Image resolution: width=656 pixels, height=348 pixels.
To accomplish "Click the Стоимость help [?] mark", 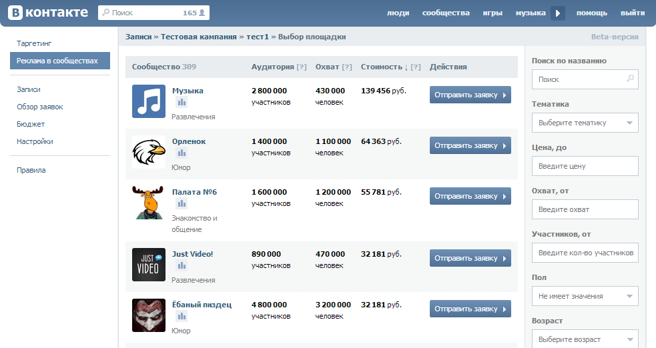I will pos(416,67).
